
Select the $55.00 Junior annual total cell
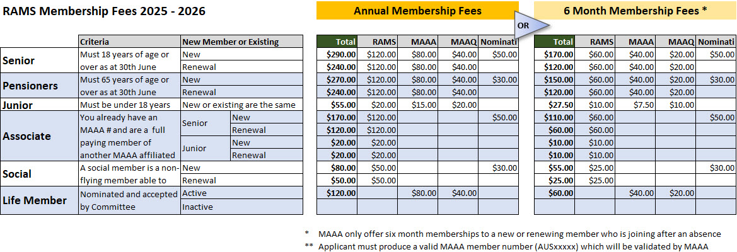pos(337,105)
